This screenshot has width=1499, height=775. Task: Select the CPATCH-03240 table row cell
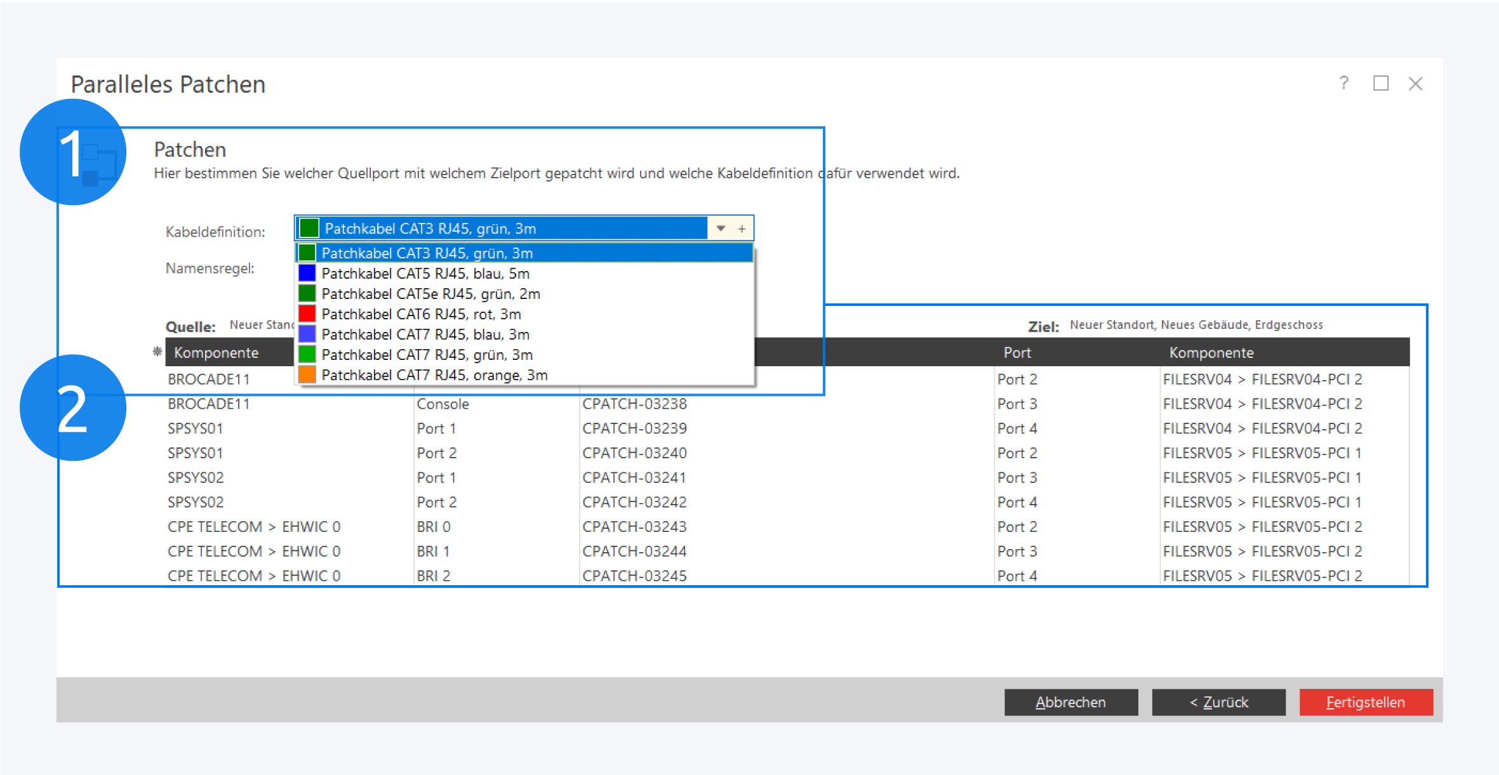[x=634, y=453]
